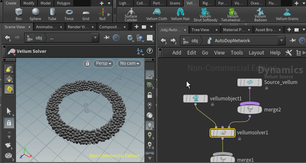Open the Go menu in network editor
This screenshot has height=163, width=306.
[205, 52]
